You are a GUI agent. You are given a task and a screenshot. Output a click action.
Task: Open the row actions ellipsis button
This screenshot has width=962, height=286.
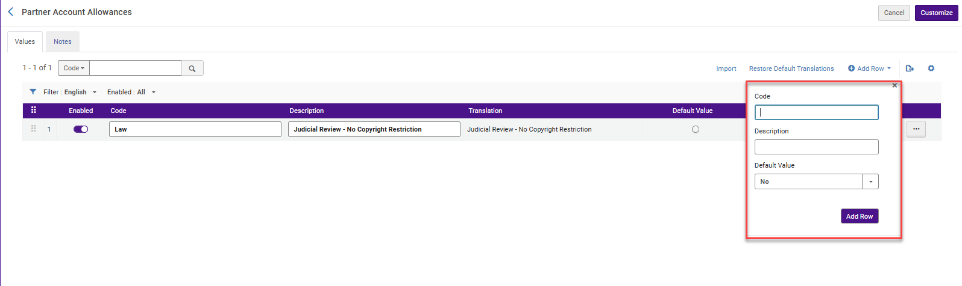pyautogui.click(x=916, y=129)
